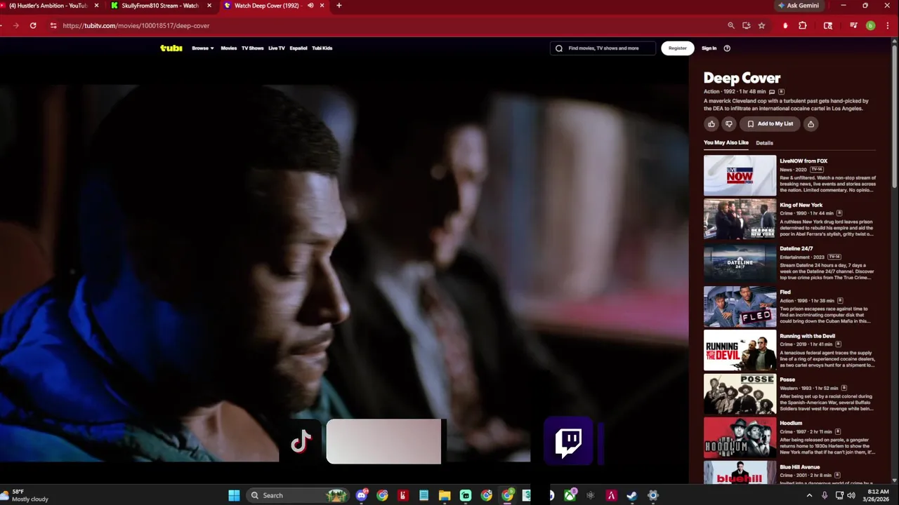Image resolution: width=899 pixels, height=505 pixels.
Task: Open the Fled movie thumbnail
Action: tap(740, 307)
